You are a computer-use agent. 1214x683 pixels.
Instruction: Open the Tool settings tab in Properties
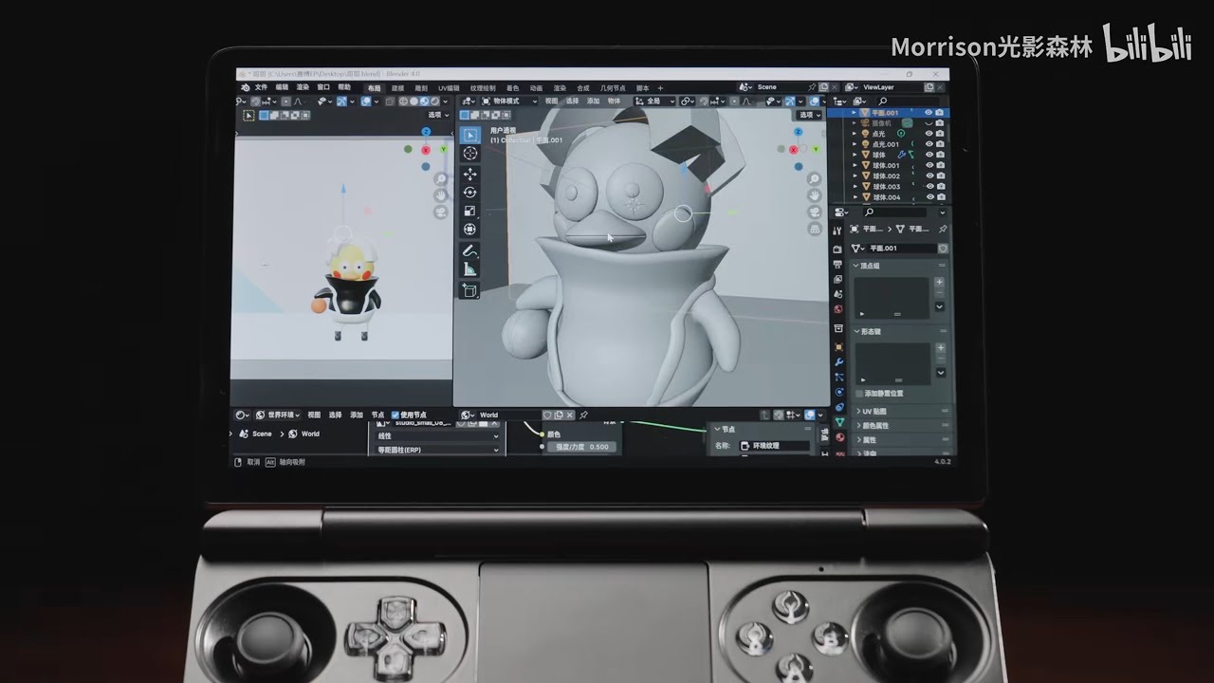[838, 231]
